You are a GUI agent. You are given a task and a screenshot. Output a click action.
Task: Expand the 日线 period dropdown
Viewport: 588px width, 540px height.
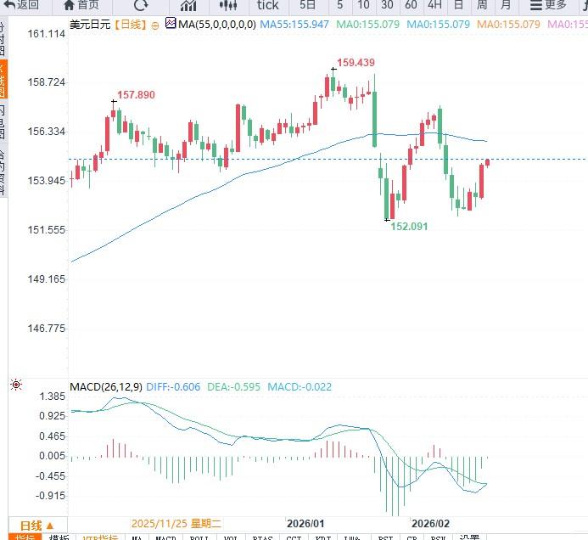(x=37, y=525)
